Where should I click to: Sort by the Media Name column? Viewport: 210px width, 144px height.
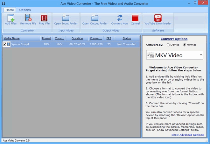[x=21, y=38]
